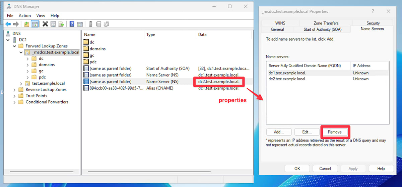The image size is (402, 187).
Task: Open the File menu
Action: click(10, 15)
